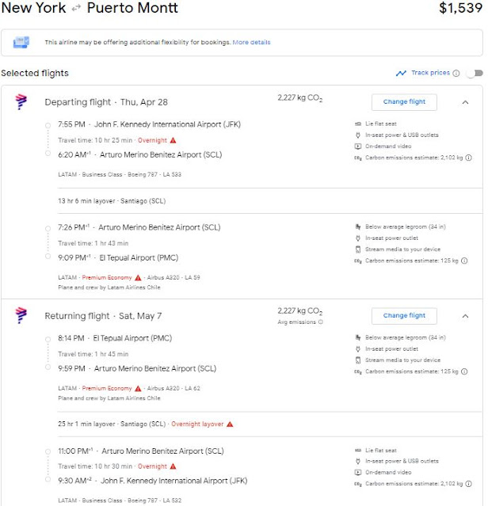Click the LATAM logo beside Departing flight
Viewport: 488px width, 506px height.
21,102
